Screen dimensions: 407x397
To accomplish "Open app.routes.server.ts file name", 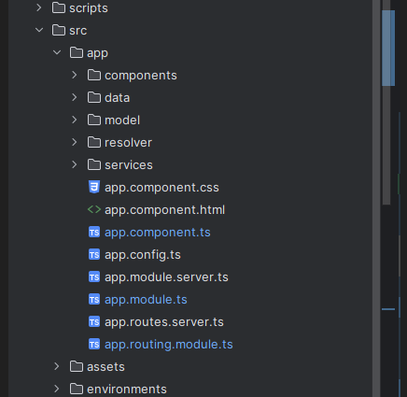I will (164, 322).
